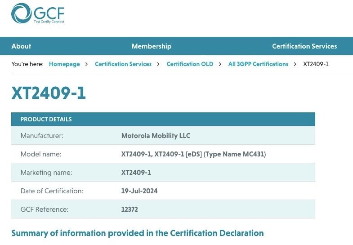The width and height of the screenshot is (353, 245).
Task: Click the GCF Test Certify Connect wordmark
Action: (49, 15)
